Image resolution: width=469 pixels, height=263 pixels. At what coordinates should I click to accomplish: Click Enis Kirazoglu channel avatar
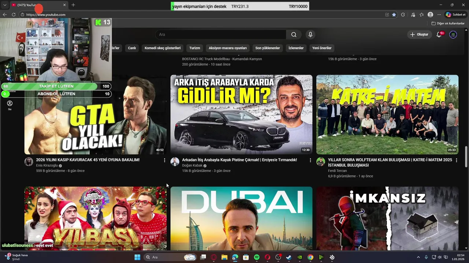[x=29, y=162]
